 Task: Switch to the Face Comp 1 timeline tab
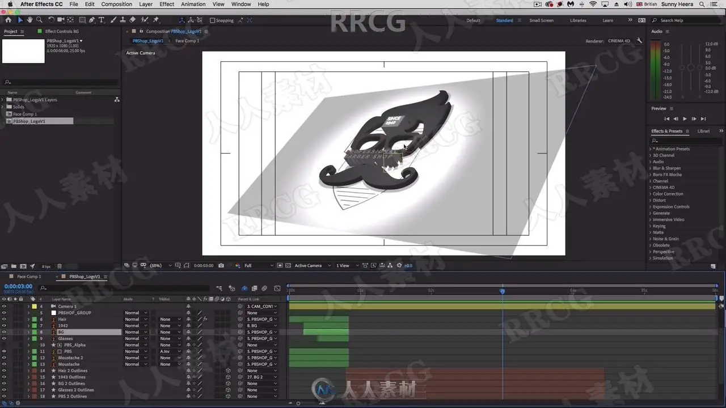[29, 277]
